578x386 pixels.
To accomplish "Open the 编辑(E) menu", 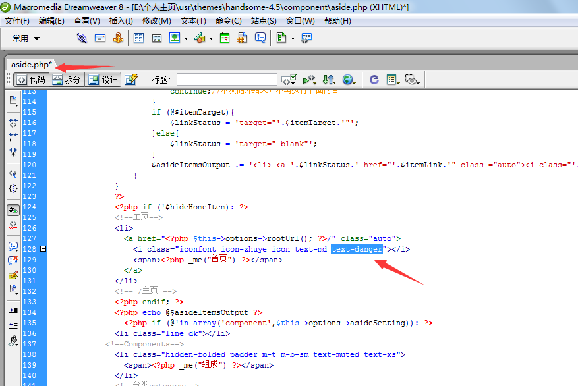I will [x=51, y=21].
